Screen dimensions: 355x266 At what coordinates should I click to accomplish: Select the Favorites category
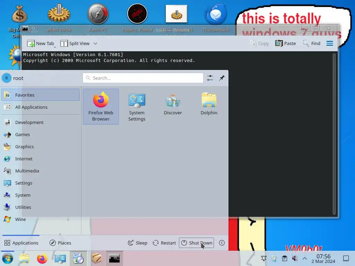point(41,95)
